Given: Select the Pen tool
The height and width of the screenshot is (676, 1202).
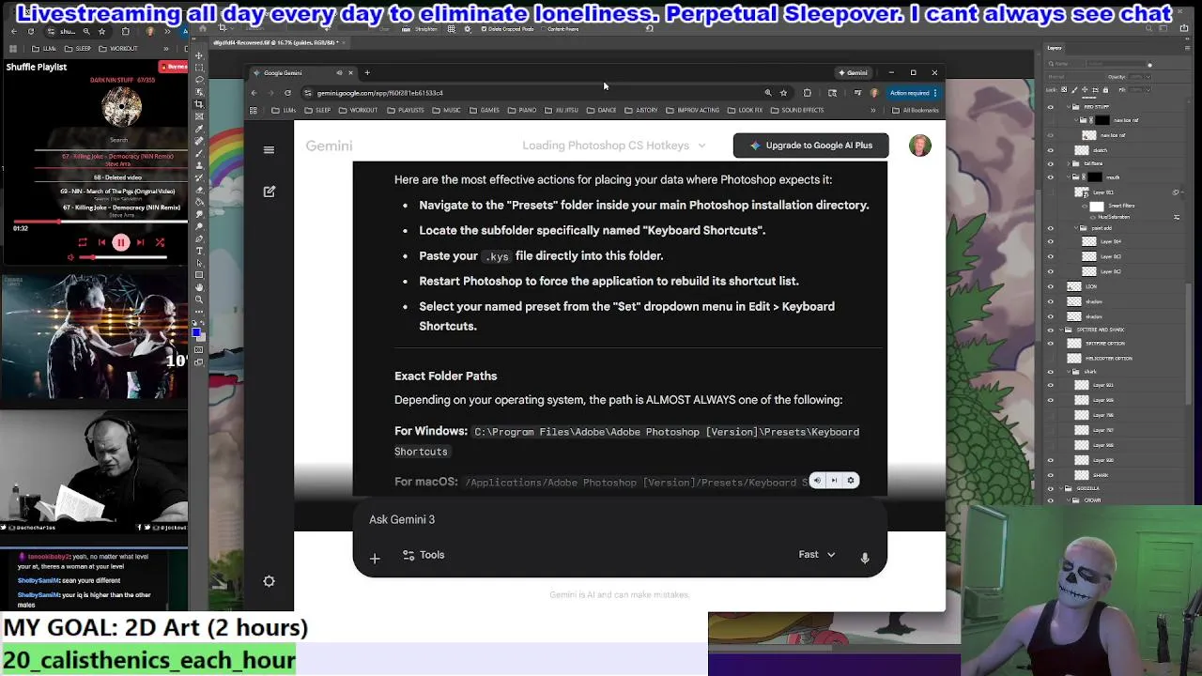Looking at the screenshot, I should point(199,238).
